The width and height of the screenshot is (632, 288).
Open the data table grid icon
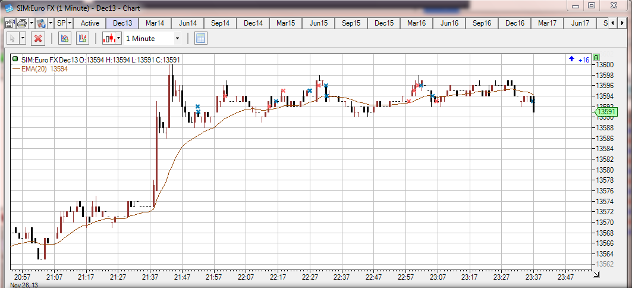click(201, 39)
